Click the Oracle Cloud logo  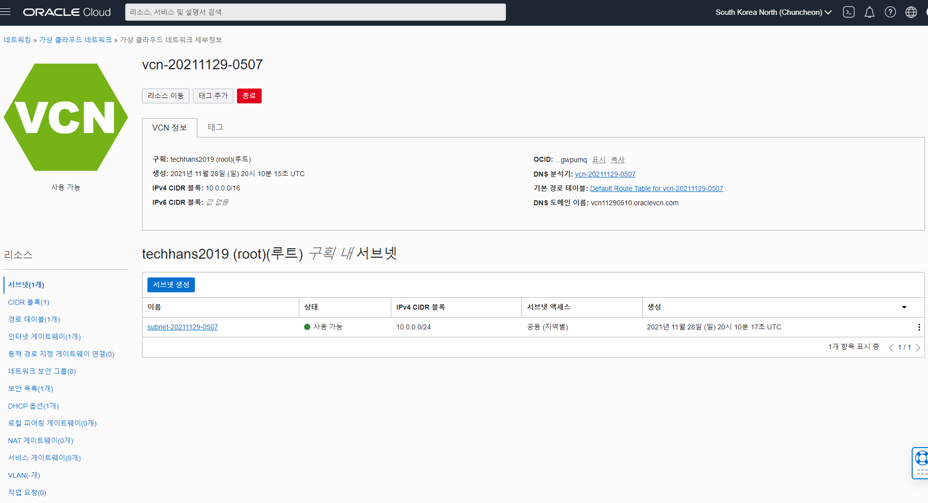pos(67,12)
